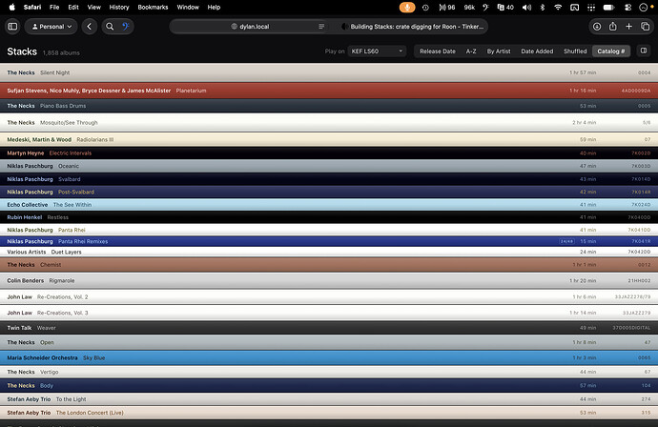This screenshot has height=427, width=658.
Task: Open The Necks Piano Bass Drums
Action: [329, 106]
